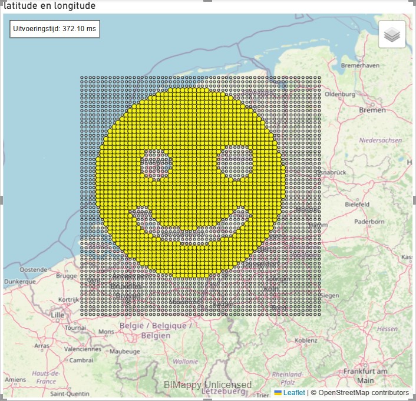Viewport: 416px width, 401px height.
Task: Click the Bremerhaven label on map
Action: tap(360, 65)
